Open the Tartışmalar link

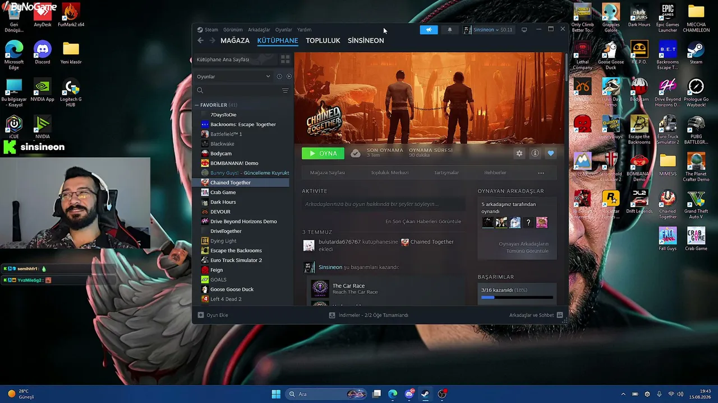pyautogui.click(x=447, y=173)
